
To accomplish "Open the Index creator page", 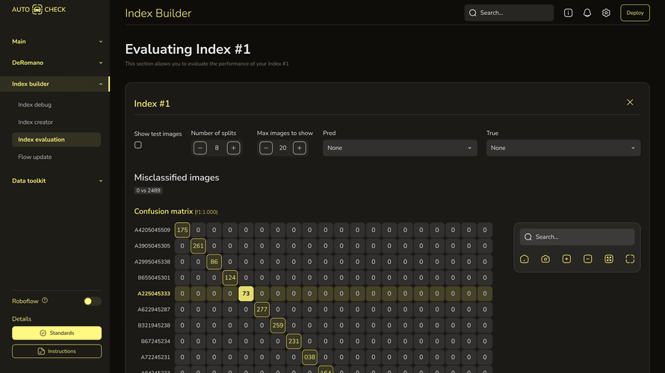I will click(36, 122).
